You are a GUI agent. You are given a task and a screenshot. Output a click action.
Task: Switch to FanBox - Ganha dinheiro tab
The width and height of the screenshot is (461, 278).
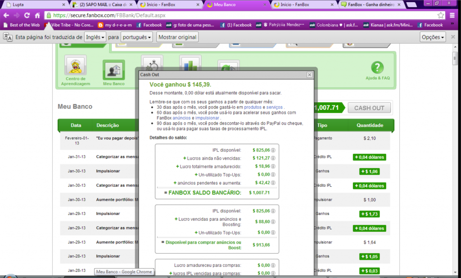point(371,4)
